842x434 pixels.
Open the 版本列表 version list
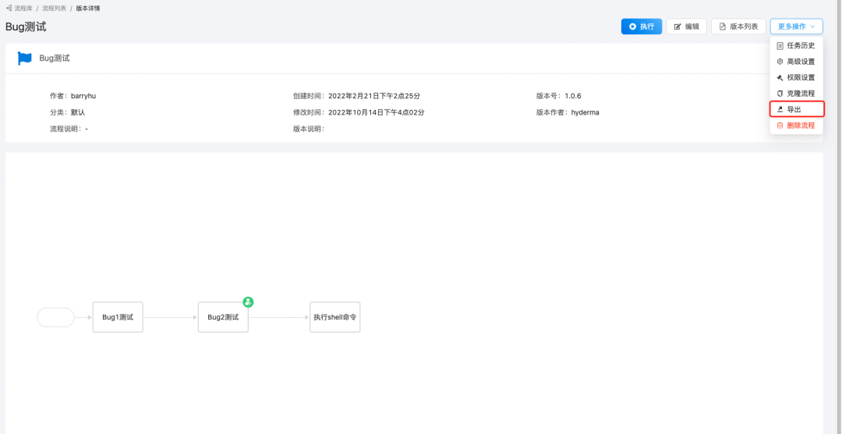pyautogui.click(x=738, y=26)
